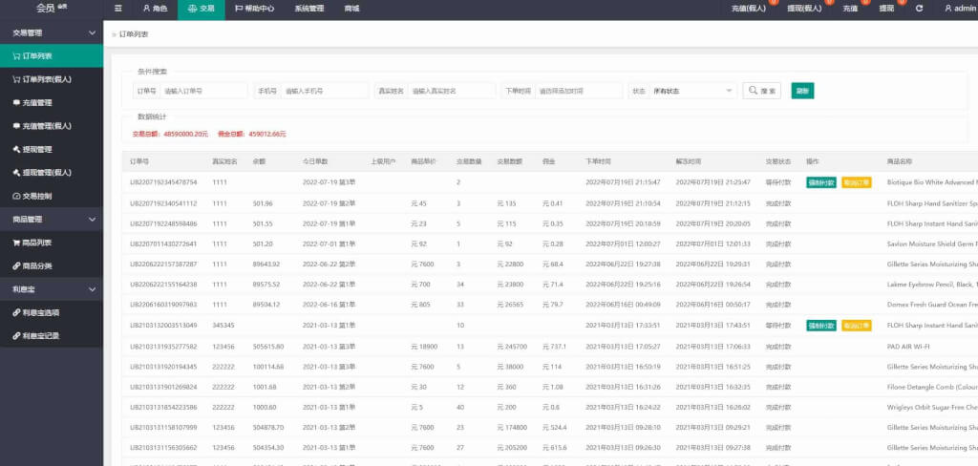
Task: Focus the 真实姓名 input field
Action: 452,91
